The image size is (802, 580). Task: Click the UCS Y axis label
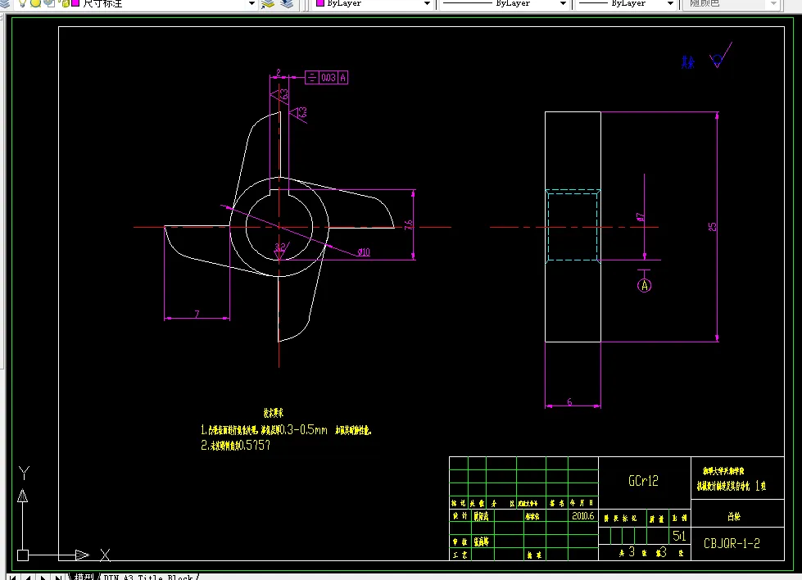[x=24, y=473]
